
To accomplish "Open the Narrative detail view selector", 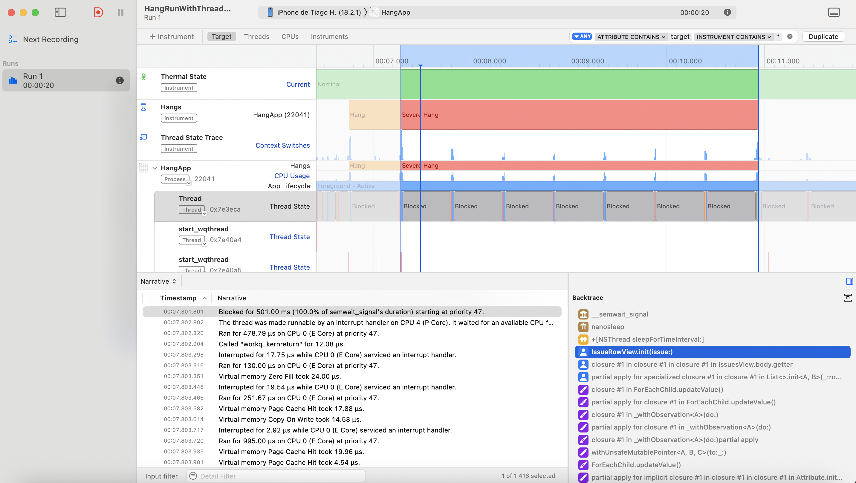I will pyautogui.click(x=158, y=281).
